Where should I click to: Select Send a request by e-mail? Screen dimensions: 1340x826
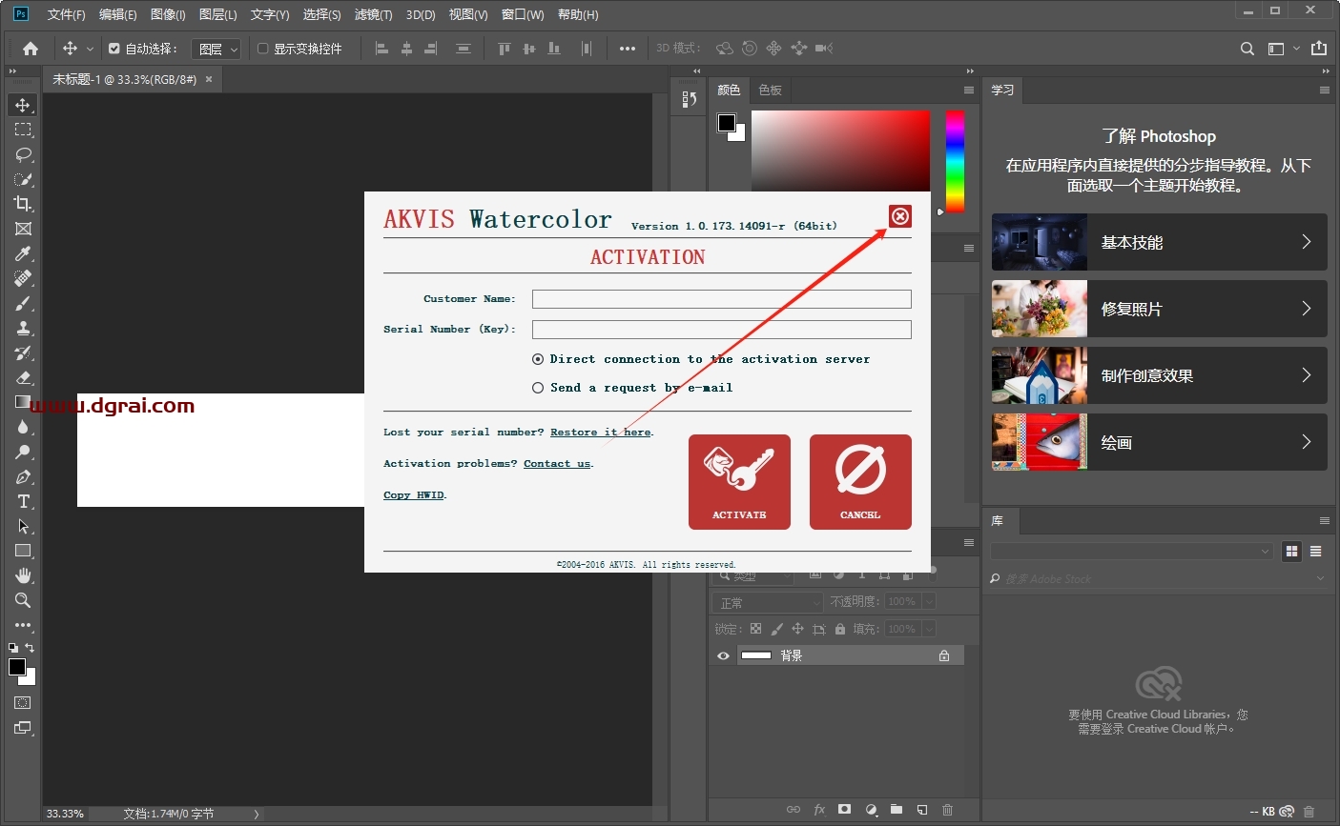(x=538, y=388)
